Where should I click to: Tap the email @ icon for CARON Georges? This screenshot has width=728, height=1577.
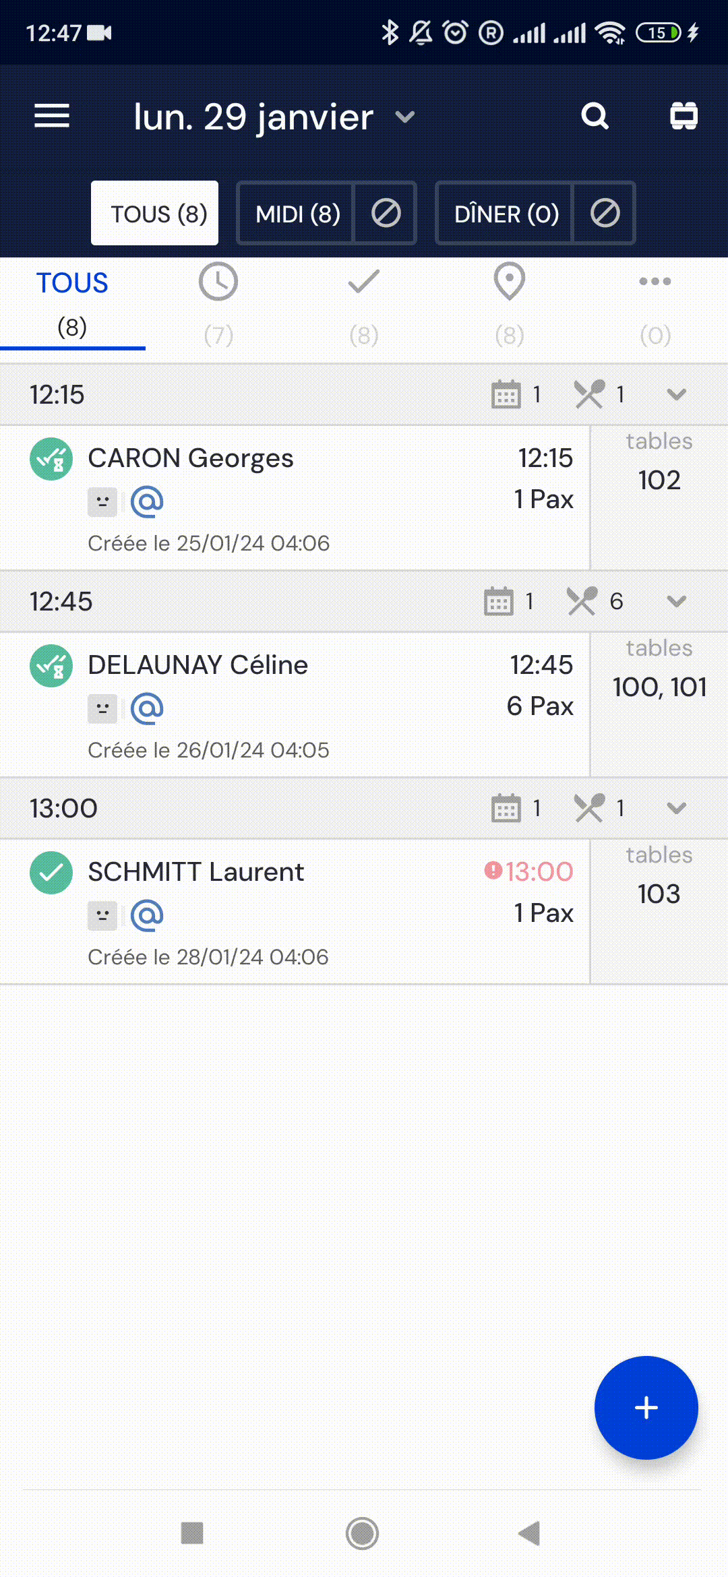[147, 501]
